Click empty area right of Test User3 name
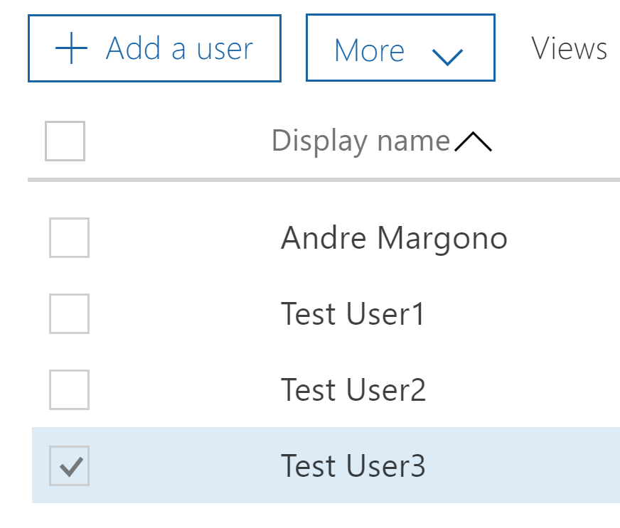 click(526, 466)
